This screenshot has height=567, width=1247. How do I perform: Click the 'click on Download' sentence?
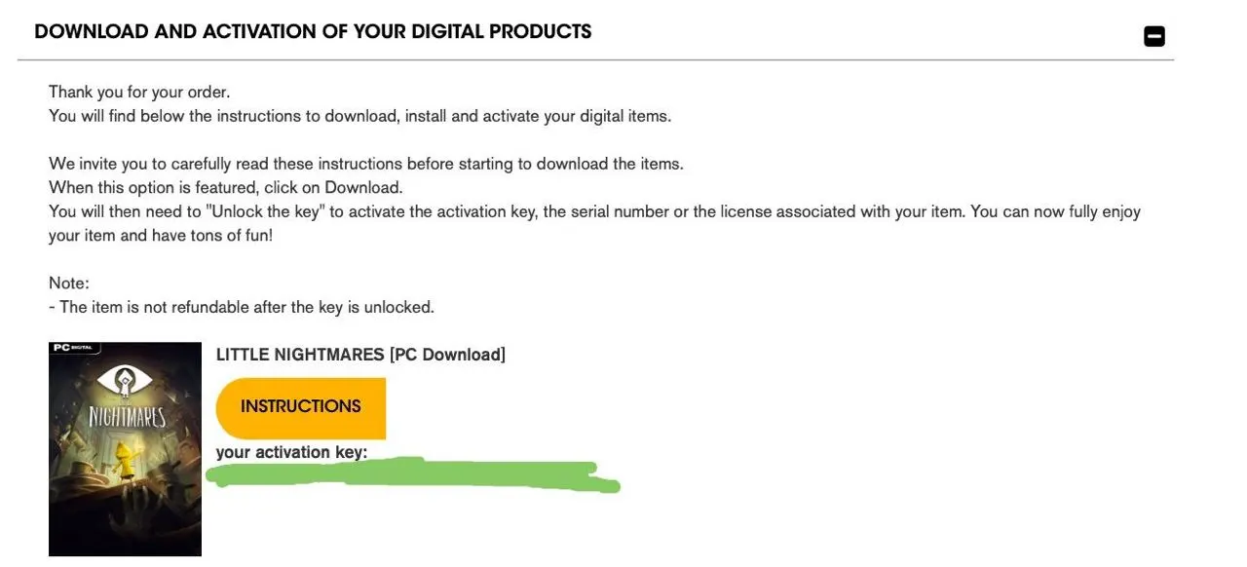[x=226, y=187]
